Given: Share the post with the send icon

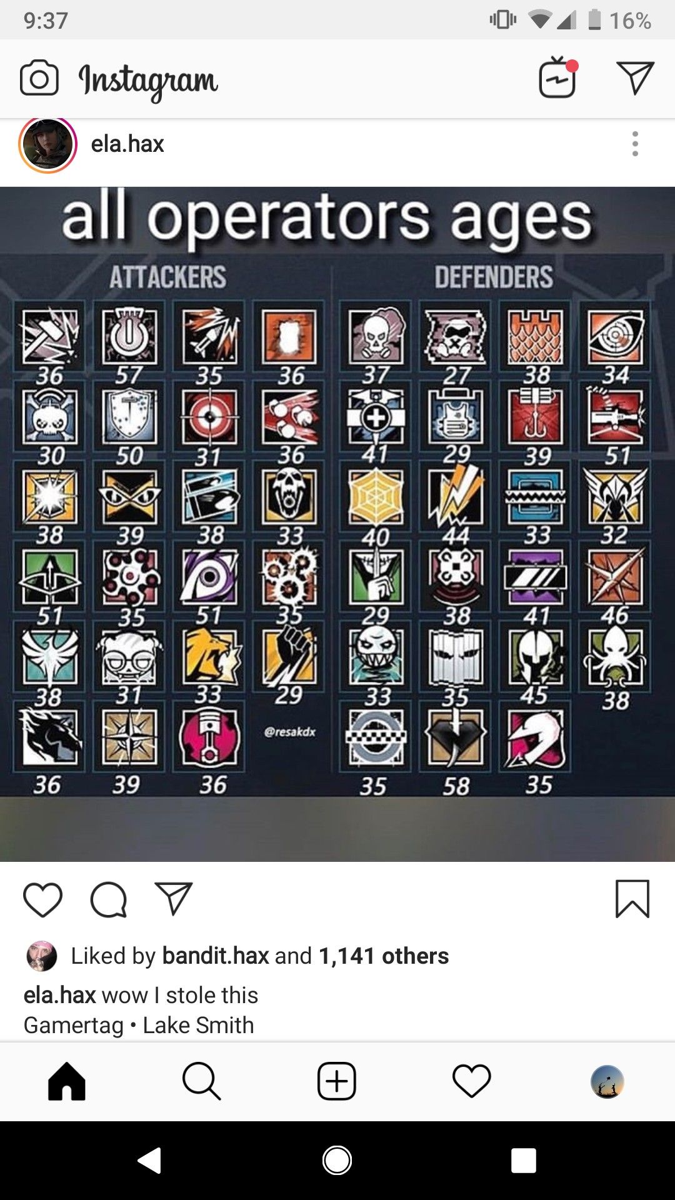Looking at the screenshot, I should pos(174,899).
